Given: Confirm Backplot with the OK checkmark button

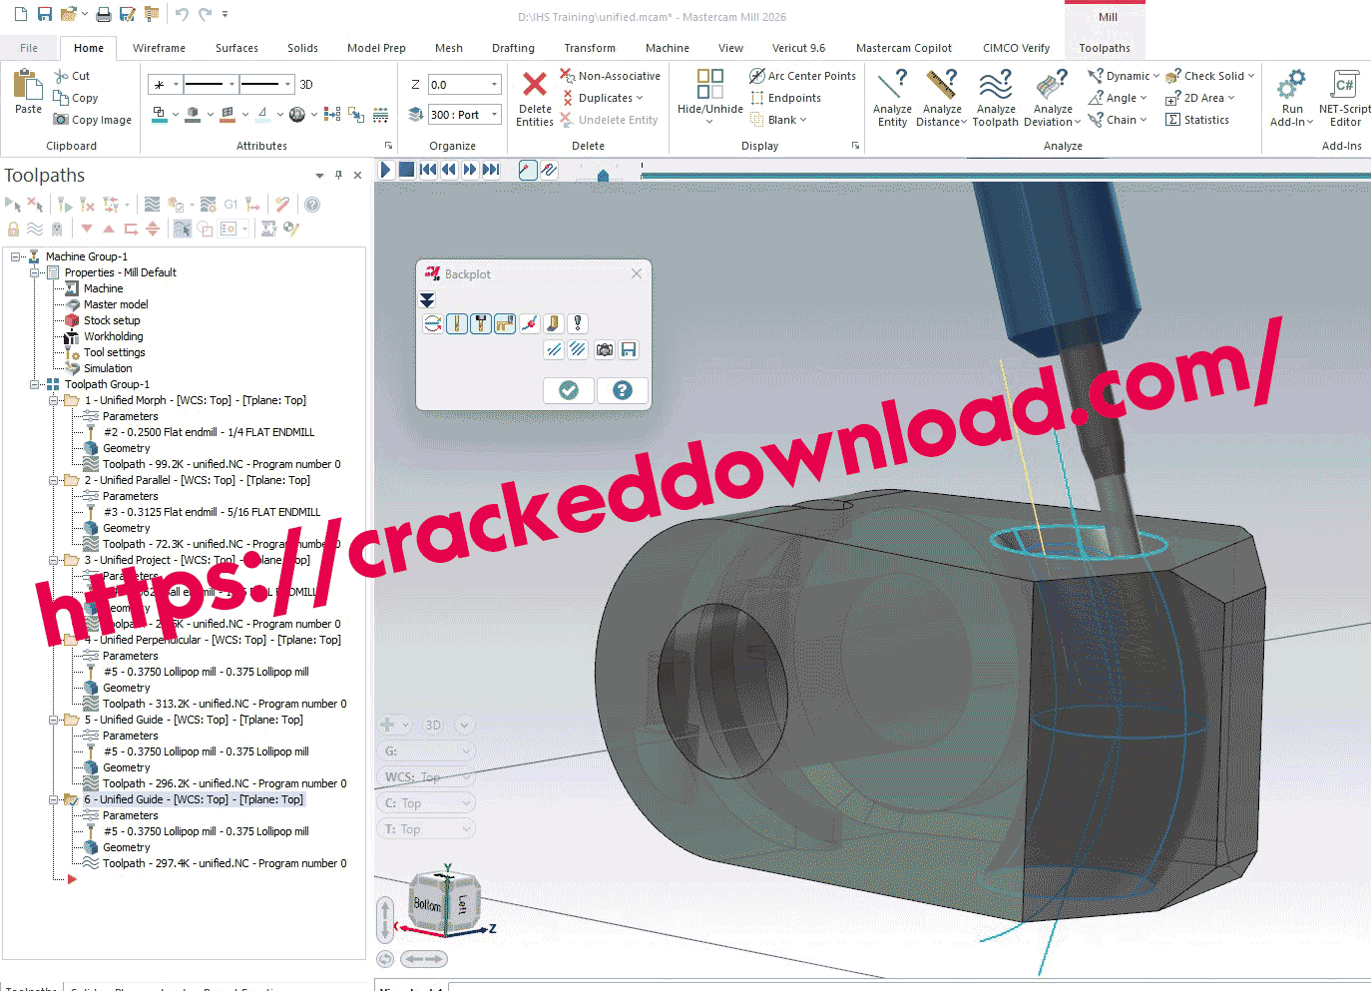Looking at the screenshot, I should click(x=569, y=390).
